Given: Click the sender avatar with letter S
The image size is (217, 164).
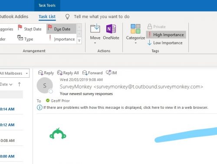Looking at the screenshot, I should pos(45,85).
